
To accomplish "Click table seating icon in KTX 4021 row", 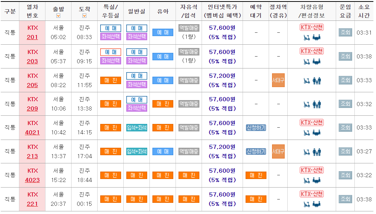I will (x=316, y=132).
